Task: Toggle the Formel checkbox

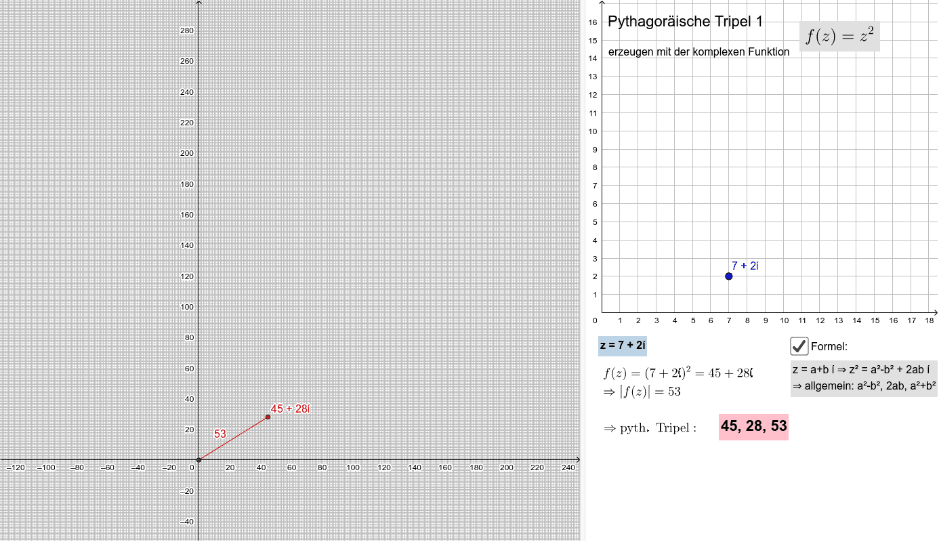Action: tap(799, 346)
